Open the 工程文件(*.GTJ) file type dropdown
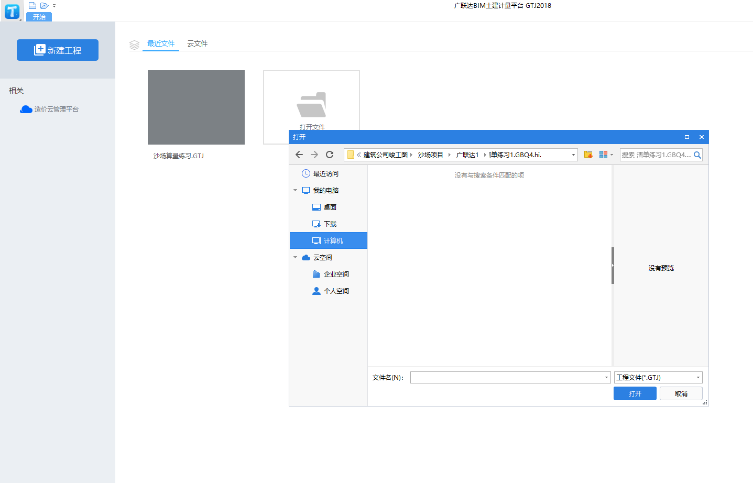Image resolution: width=753 pixels, height=483 pixels. point(658,378)
